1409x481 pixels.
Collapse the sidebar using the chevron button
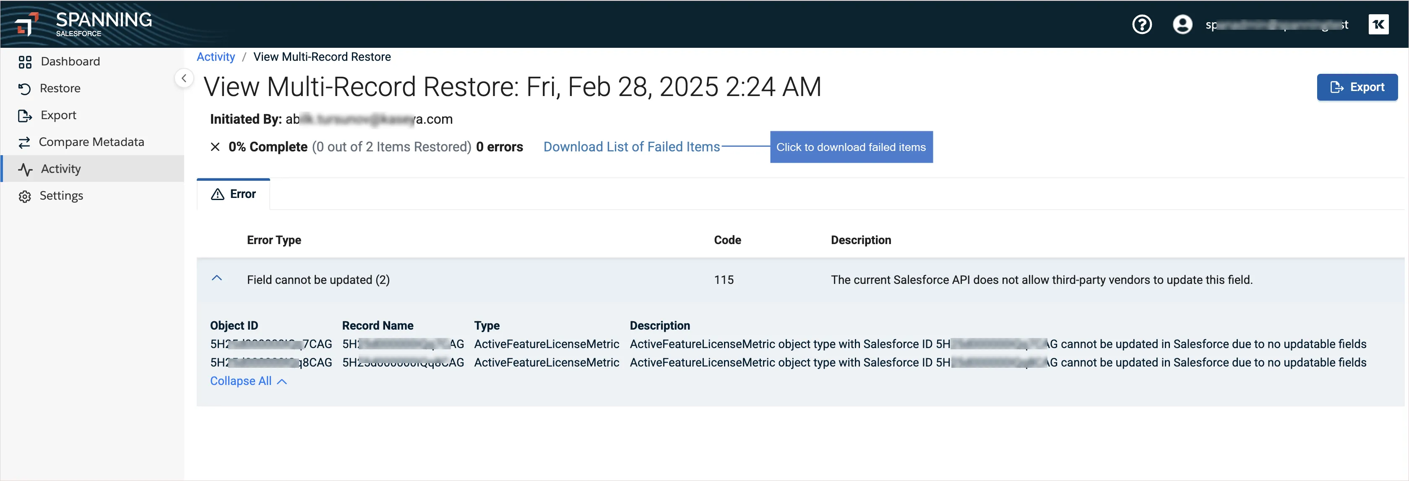(x=184, y=78)
